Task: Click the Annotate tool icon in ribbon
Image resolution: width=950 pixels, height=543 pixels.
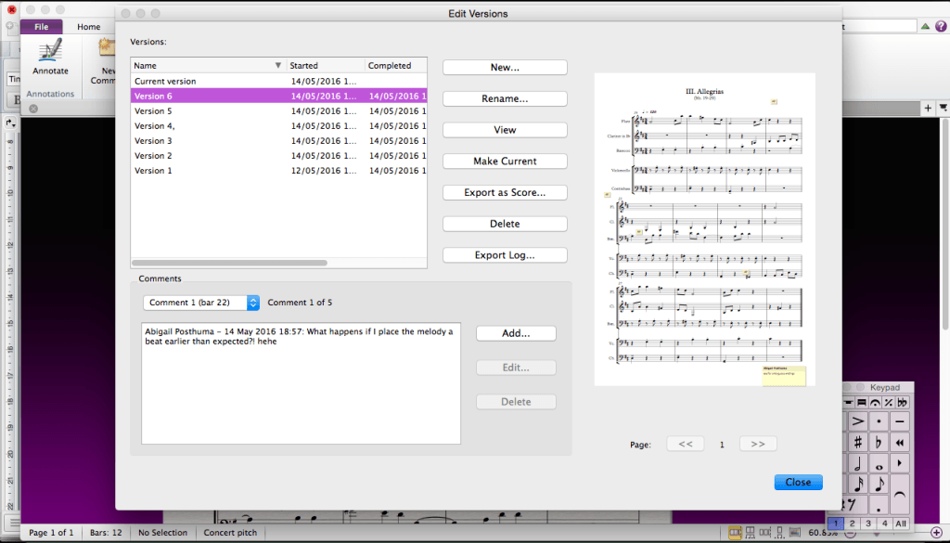Action: (x=50, y=50)
